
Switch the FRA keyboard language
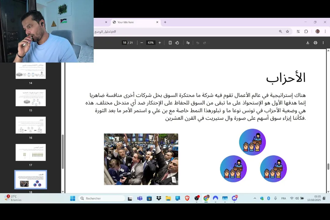pyautogui.click(x=284, y=198)
